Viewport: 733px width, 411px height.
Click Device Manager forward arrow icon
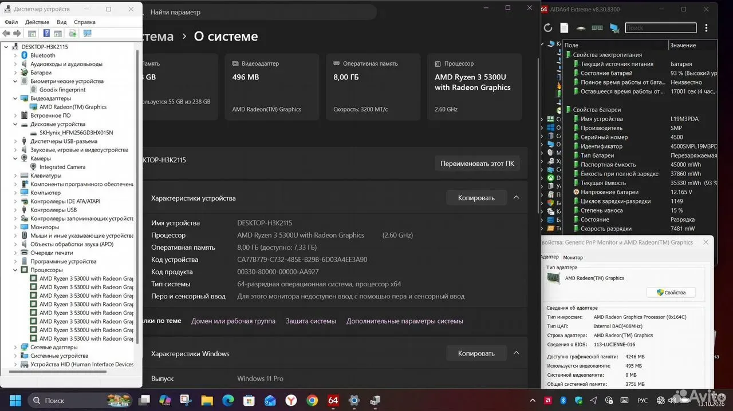pyautogui.click(x=17, y=33)
